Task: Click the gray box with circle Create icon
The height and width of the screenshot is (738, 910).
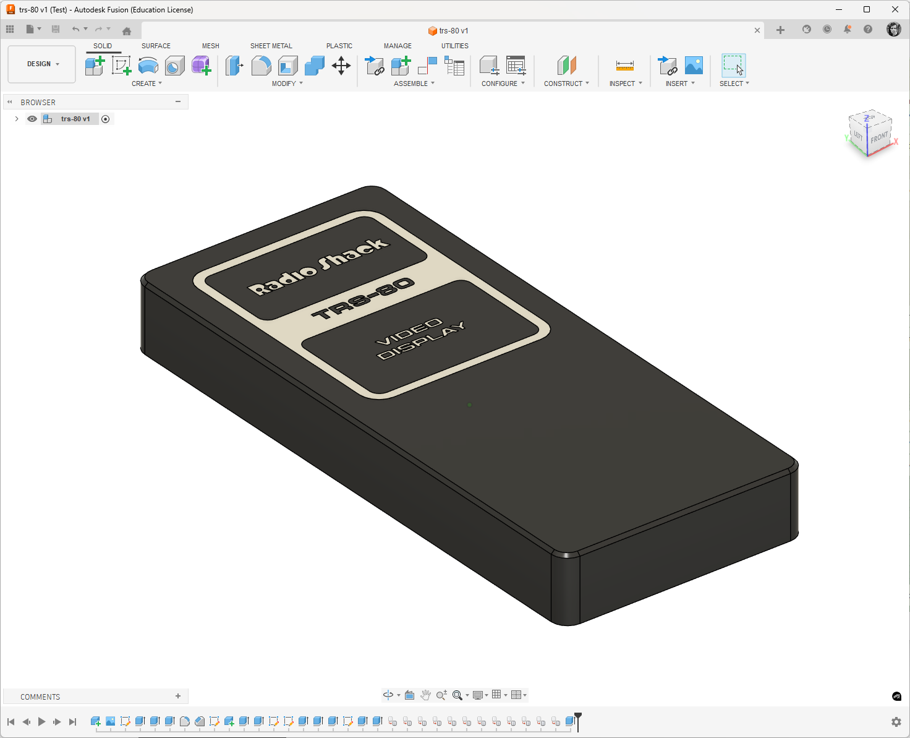Action: point(175,66)
